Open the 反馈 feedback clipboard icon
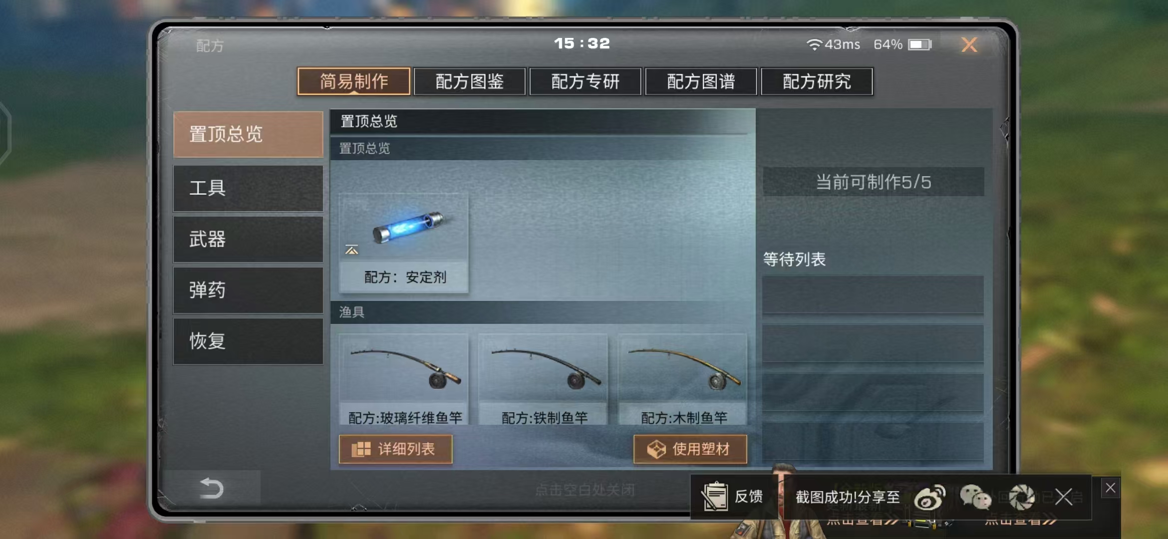The width and height of the screenshot is (1168, 539). click(x=715, y=496)
